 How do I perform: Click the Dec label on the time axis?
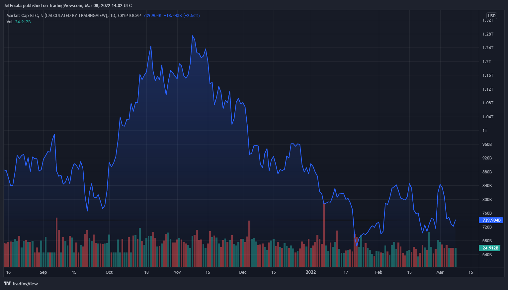click(x=243, y=272)
